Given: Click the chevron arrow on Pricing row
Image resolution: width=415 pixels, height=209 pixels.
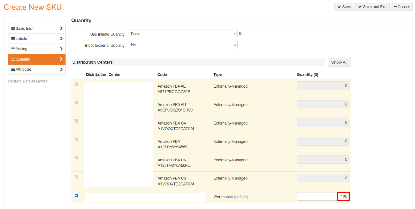Looking at the screenshot, I should coord(61,49).
